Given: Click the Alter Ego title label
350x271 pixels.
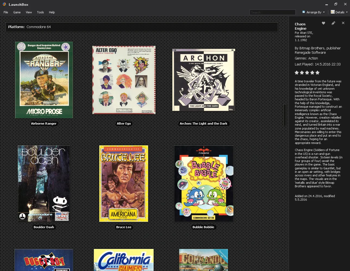Looking at the screenshot, I should pos(124,124).
